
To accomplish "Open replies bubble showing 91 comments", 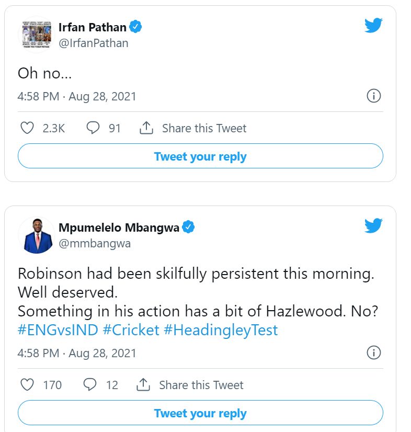I will pos(93,128).
